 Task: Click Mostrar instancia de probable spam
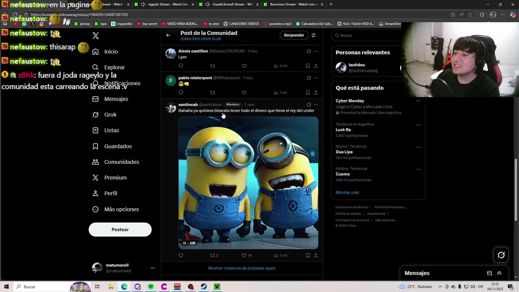click(242, 268)
